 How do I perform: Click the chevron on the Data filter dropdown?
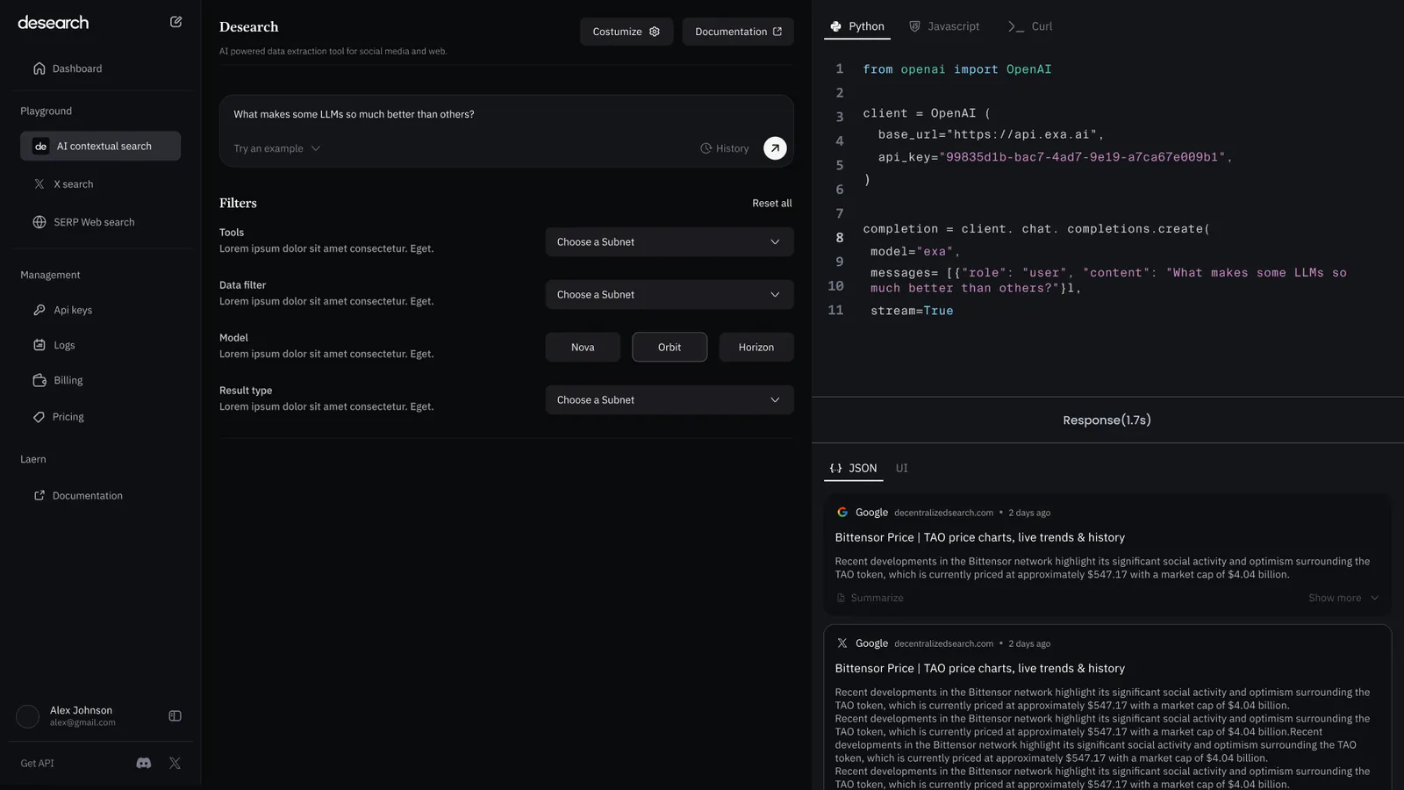coord(775,295)
